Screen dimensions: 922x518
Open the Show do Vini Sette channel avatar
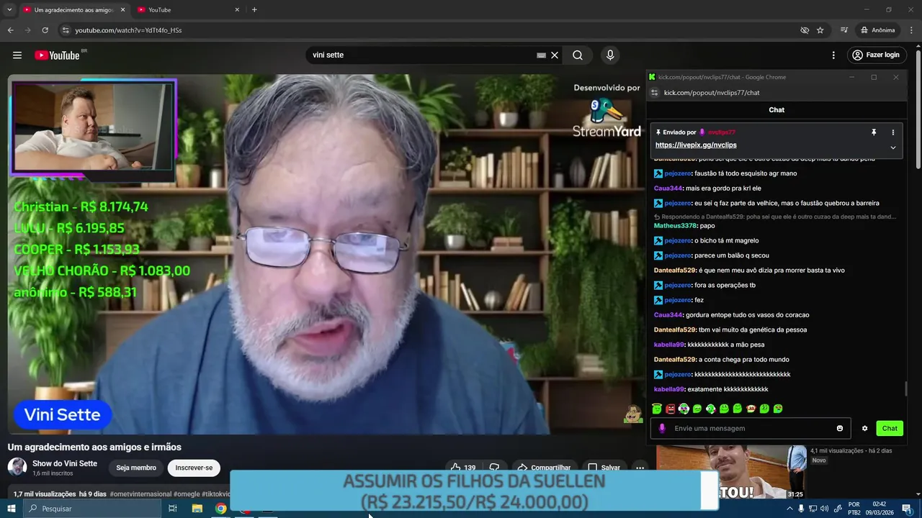17,468
